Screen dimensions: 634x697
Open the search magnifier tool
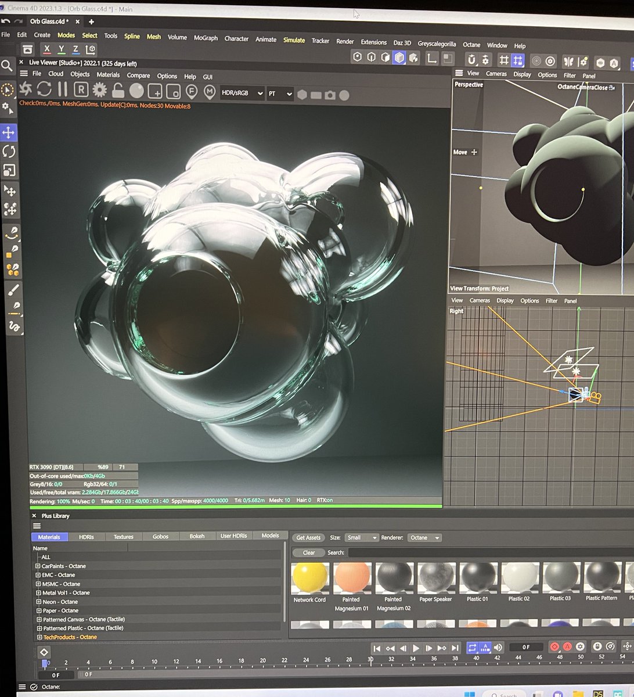(x=7, y=66)
